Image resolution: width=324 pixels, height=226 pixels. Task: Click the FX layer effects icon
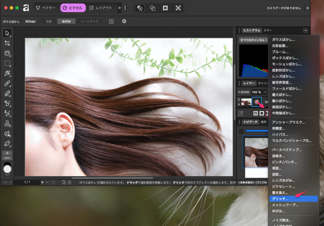coord(255,113)
